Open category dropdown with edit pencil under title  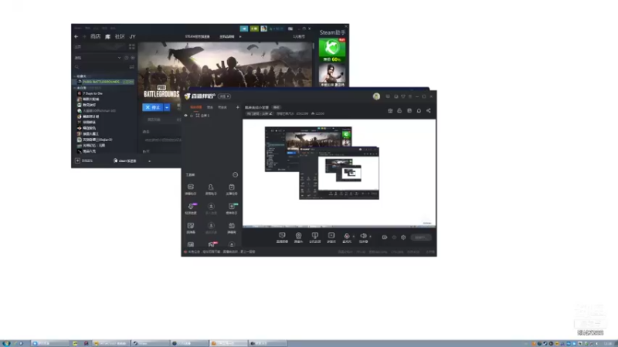tap(259, 113)
